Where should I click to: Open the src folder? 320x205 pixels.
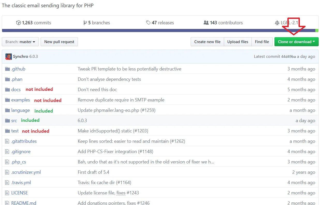coord(14,121)
